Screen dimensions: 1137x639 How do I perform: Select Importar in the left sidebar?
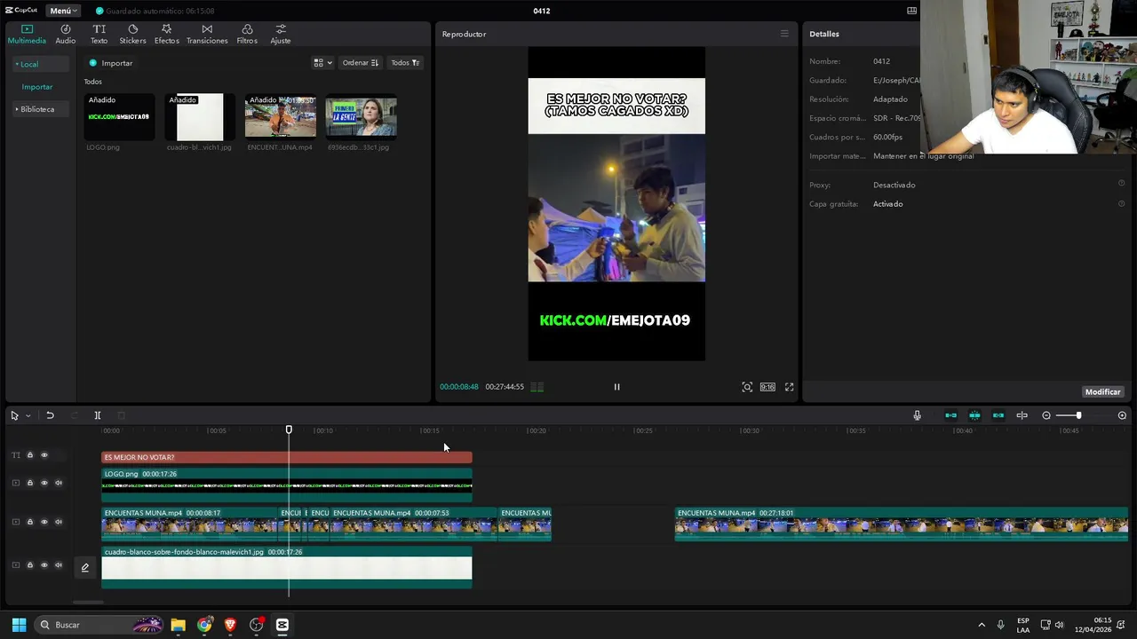pos(37,87)
